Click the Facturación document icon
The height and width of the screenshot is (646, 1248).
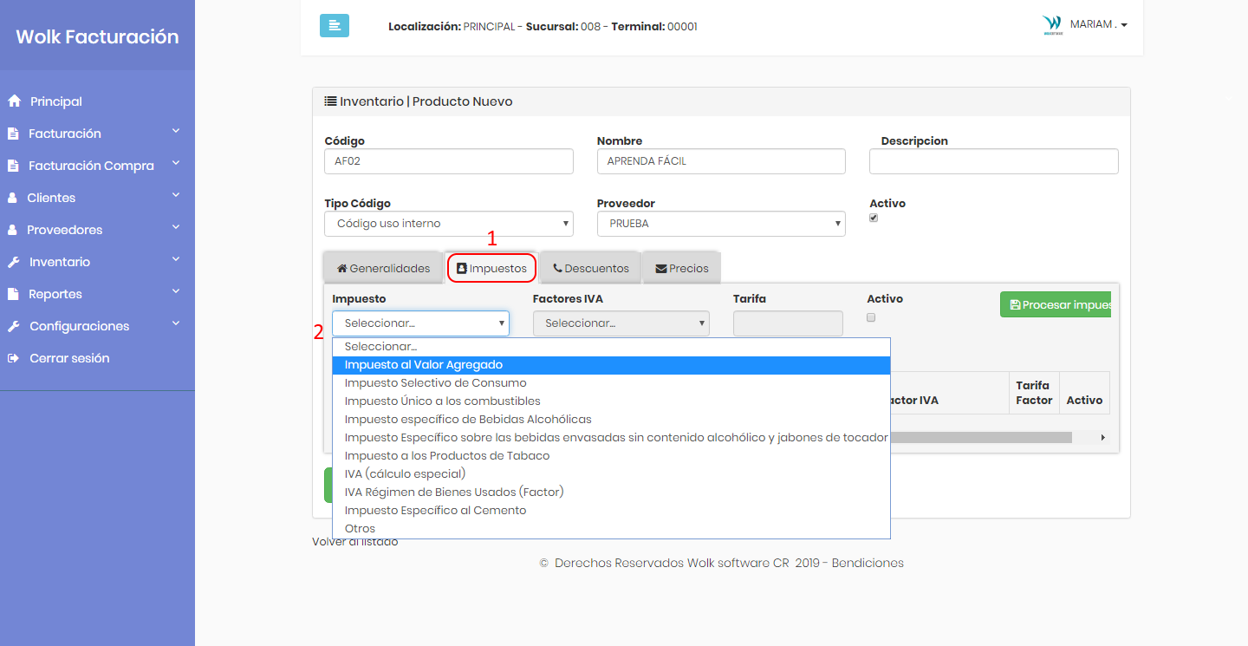point(13,134)
